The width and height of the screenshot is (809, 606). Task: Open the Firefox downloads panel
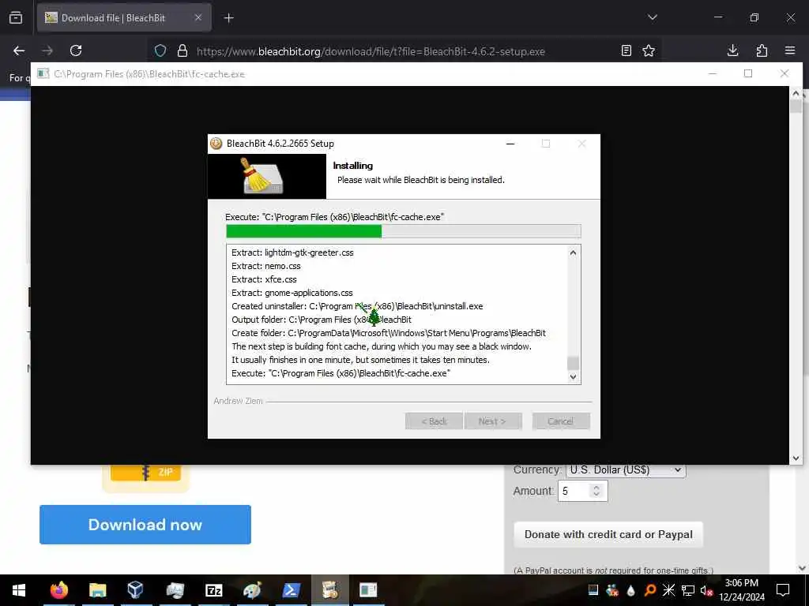click(732, 50)
